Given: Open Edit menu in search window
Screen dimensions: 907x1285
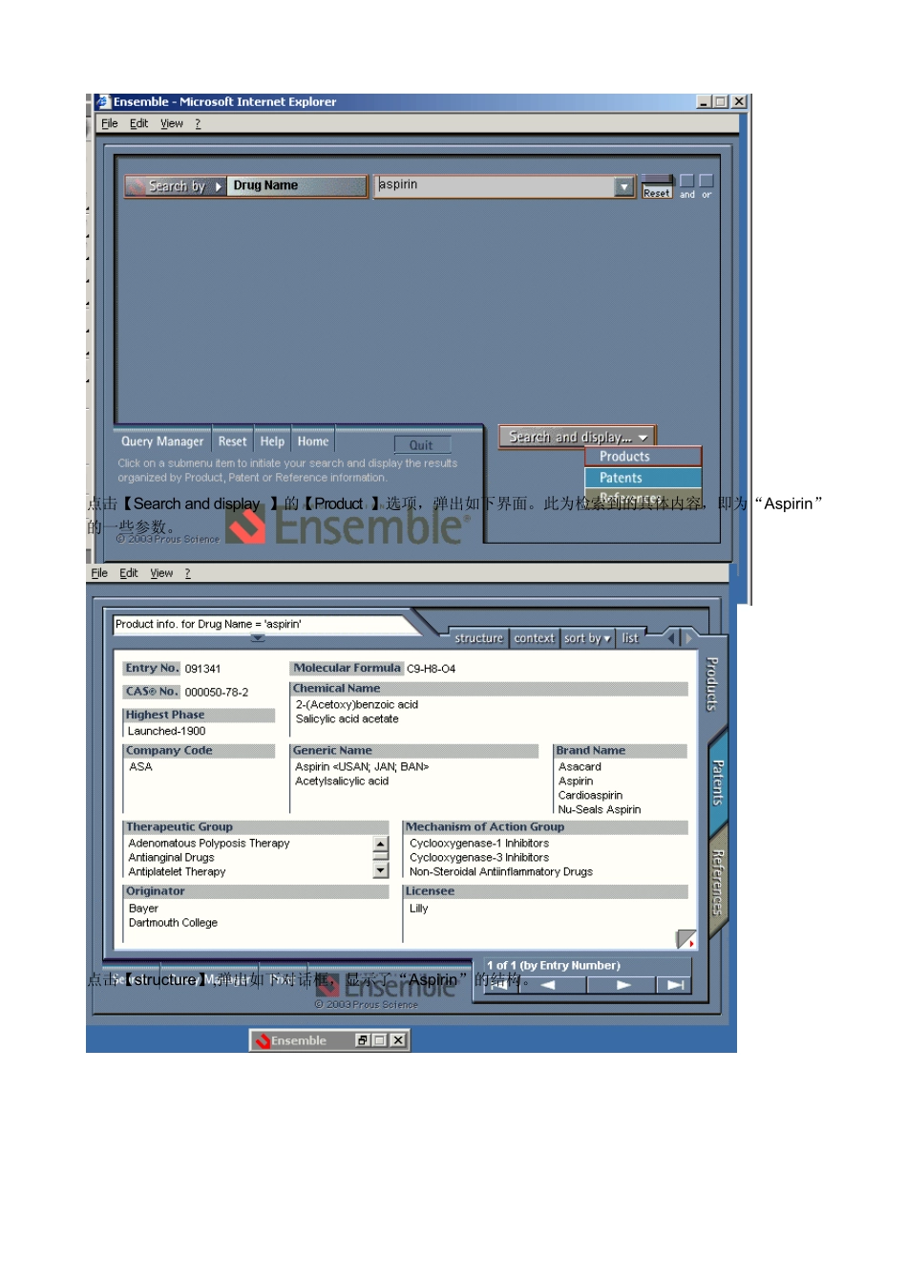Looking at the screenshot, I should pos(138,123).
